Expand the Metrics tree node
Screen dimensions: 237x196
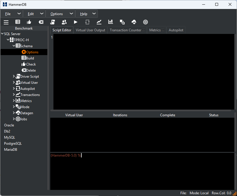click(x=14, y=101)
